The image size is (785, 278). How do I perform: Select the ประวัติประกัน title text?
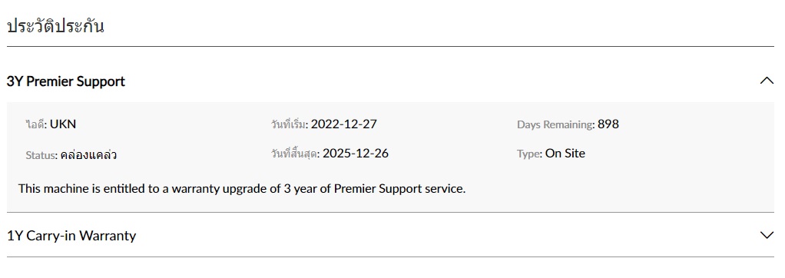55,25
